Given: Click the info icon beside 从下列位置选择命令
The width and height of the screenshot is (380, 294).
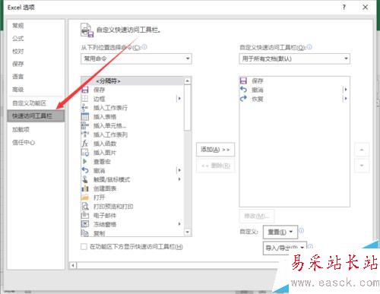Looking at the screenshot, I should click(x=144, y=47).
